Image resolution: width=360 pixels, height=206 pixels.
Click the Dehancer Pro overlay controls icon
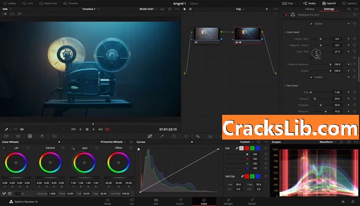[293, 15]
